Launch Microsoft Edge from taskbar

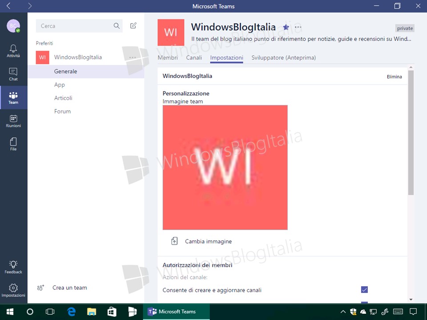point(71,312)
